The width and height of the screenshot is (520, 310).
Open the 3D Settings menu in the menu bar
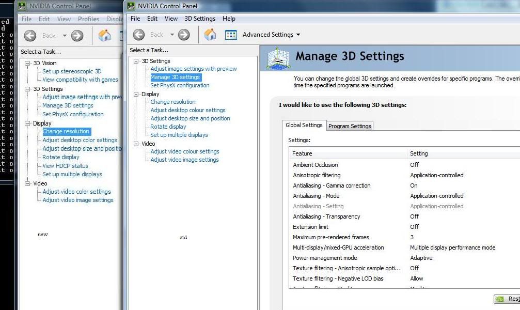pyautogui.click(x=200, y=19)
